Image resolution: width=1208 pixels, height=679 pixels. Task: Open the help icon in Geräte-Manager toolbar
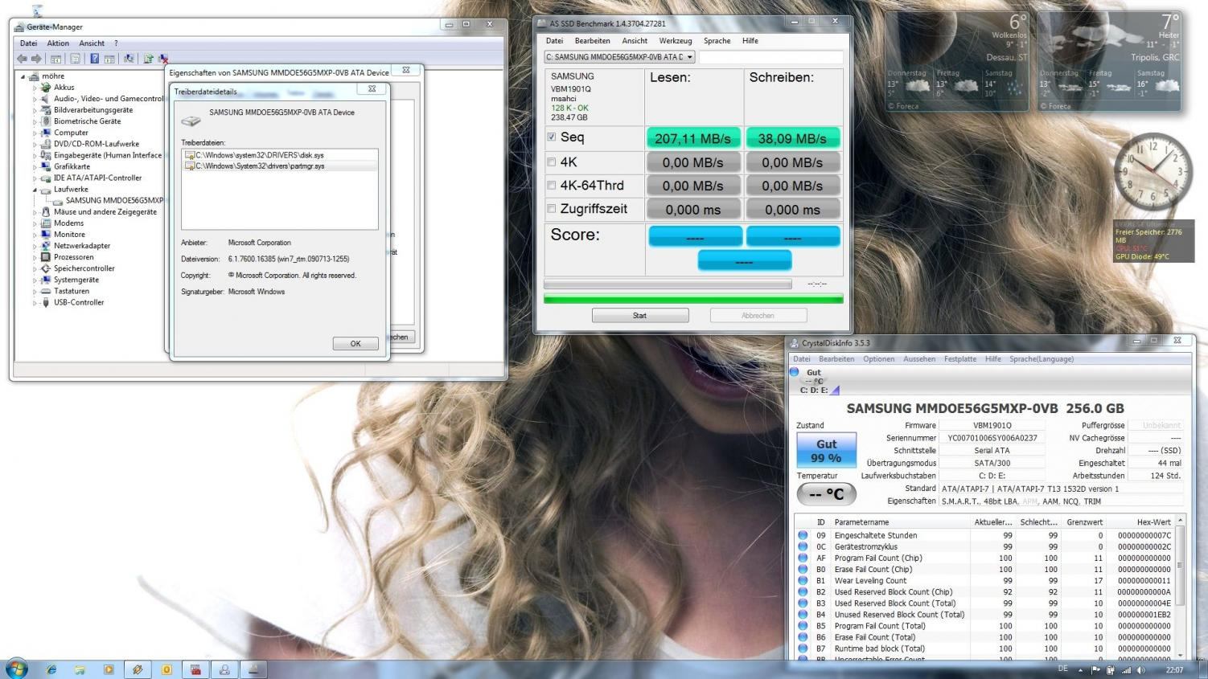point(94,59)
